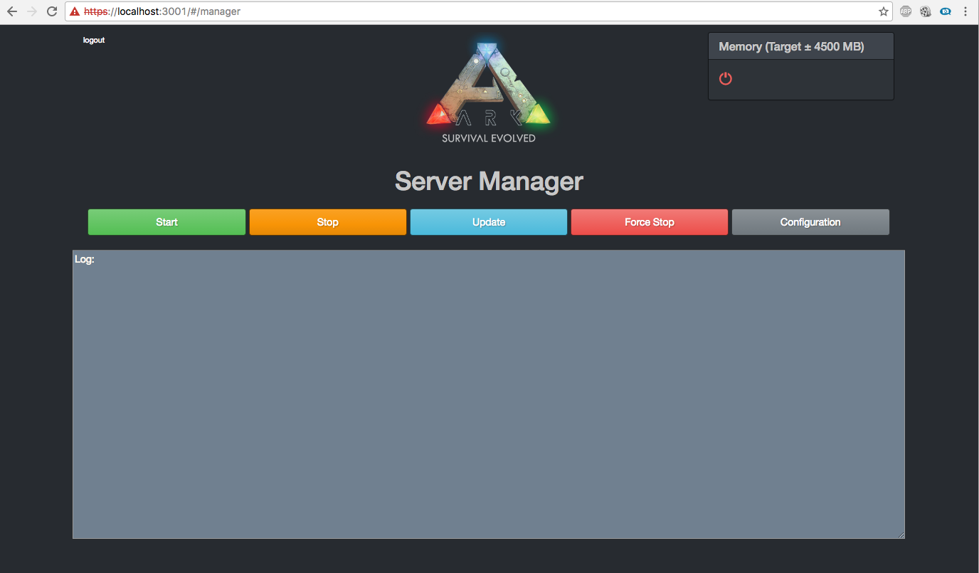The width and height of the screenshot is (979, 573).
Task: Open the AdBlock Plus extension icon
Action: pyautogui.click(x=906, y=11)
